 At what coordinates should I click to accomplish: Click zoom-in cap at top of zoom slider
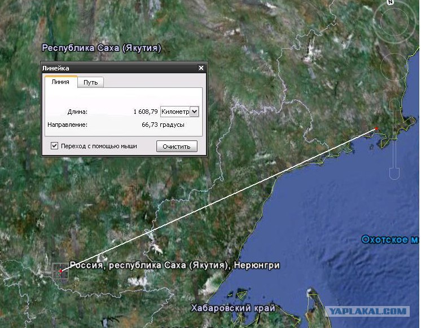point(394,105)
